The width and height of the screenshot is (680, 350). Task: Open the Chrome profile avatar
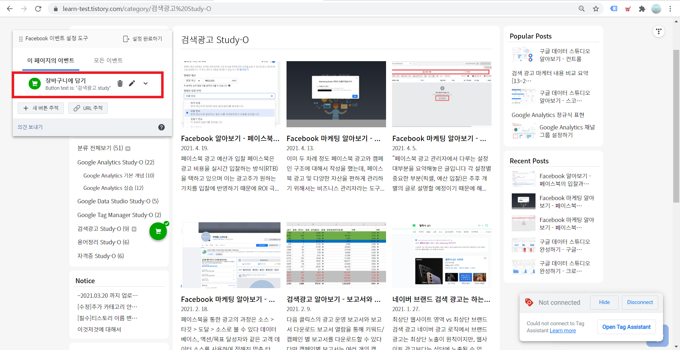[656, 9]
